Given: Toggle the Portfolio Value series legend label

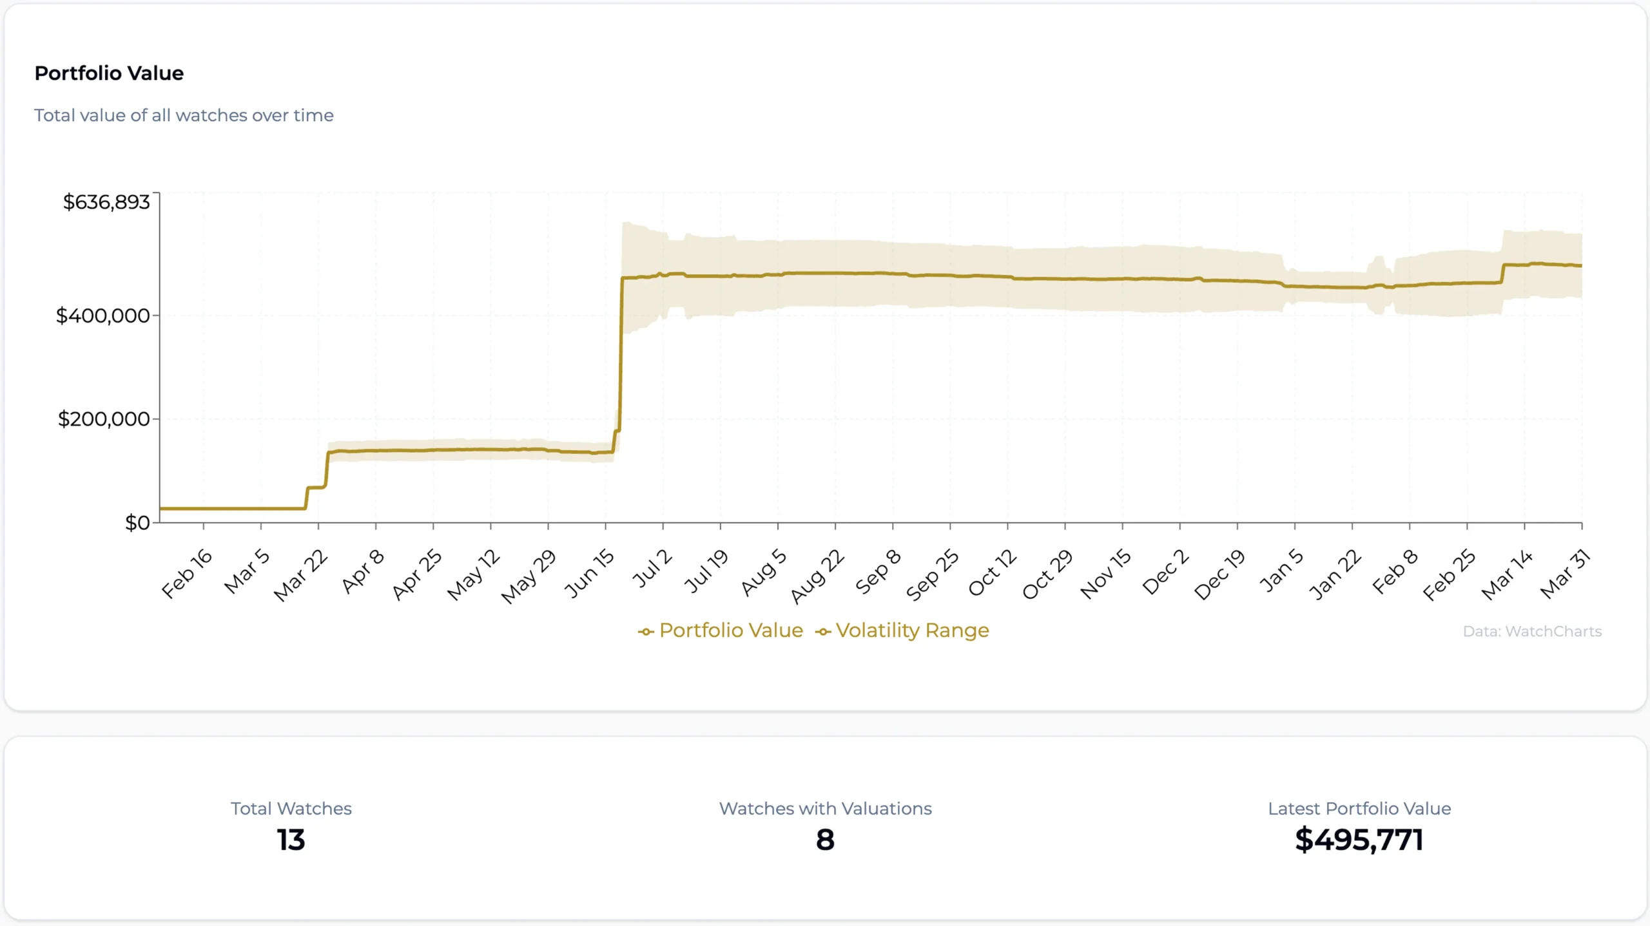Looking at the screenshot, I should click(731, 630).
